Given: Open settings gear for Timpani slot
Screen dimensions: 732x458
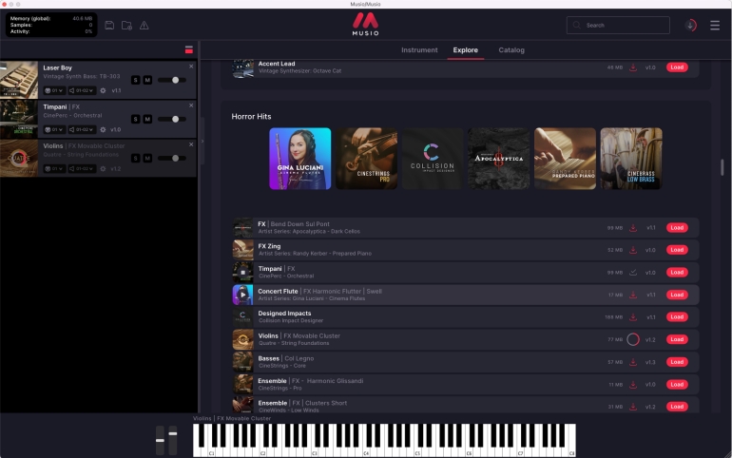Looking at the screenshot, I should point(104,129).
